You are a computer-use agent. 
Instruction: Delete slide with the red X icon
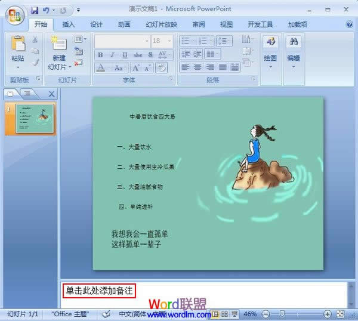pyautogui.click(x=78, y=62)
